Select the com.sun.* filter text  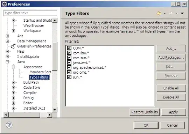pos(81,58)
